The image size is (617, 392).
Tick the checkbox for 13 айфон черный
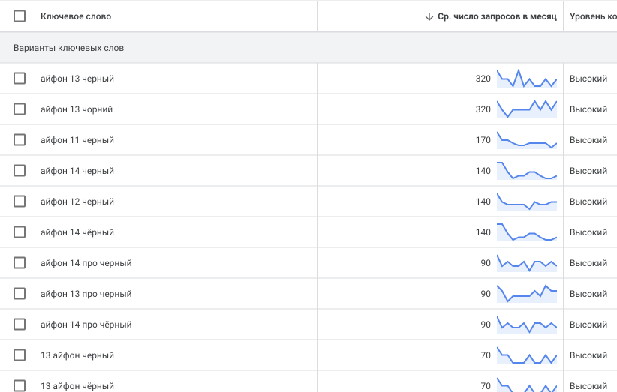coord(20,355)
